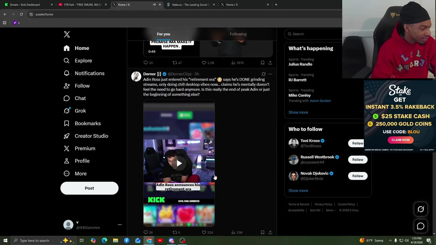Open the Aaron Gordon trending link
The height and width of the screenshot is (245, 436).
320,101
